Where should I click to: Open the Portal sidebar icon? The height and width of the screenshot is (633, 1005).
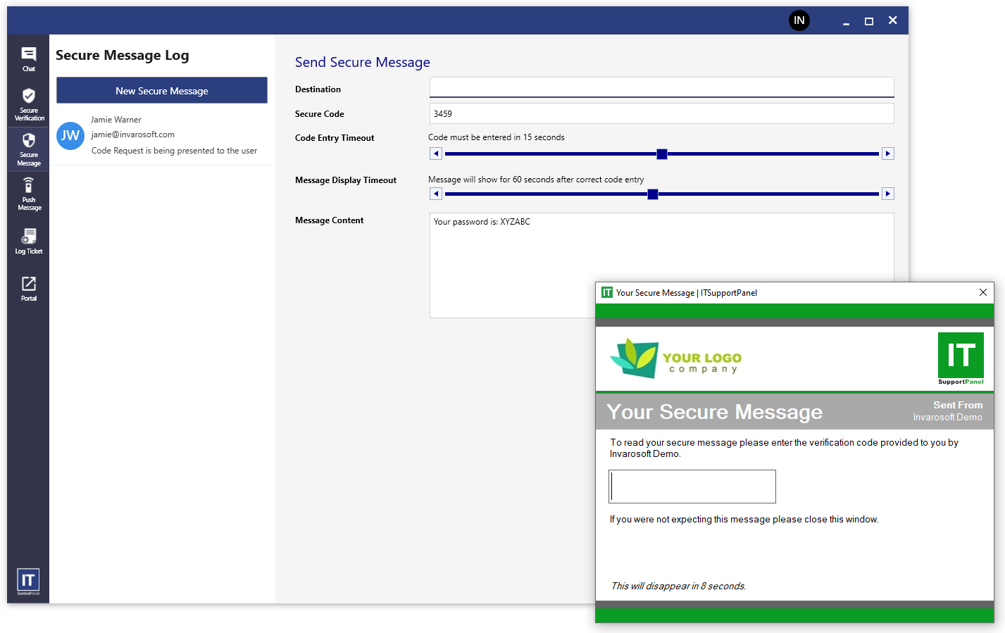point(29,288)
